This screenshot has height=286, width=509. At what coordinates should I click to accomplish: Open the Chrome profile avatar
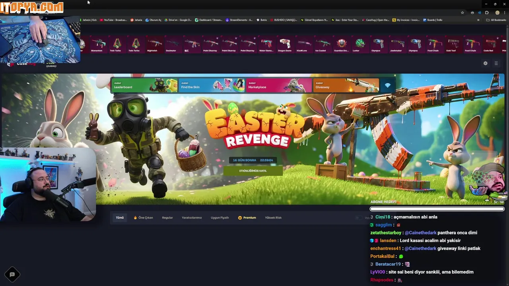coord(497,13)
